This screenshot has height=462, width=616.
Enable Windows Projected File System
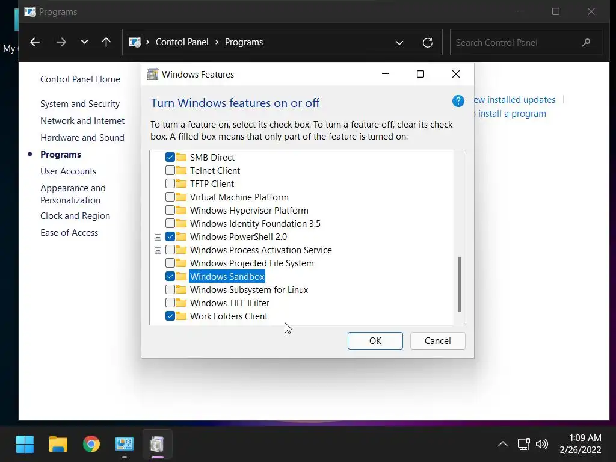tap(170, 263)
